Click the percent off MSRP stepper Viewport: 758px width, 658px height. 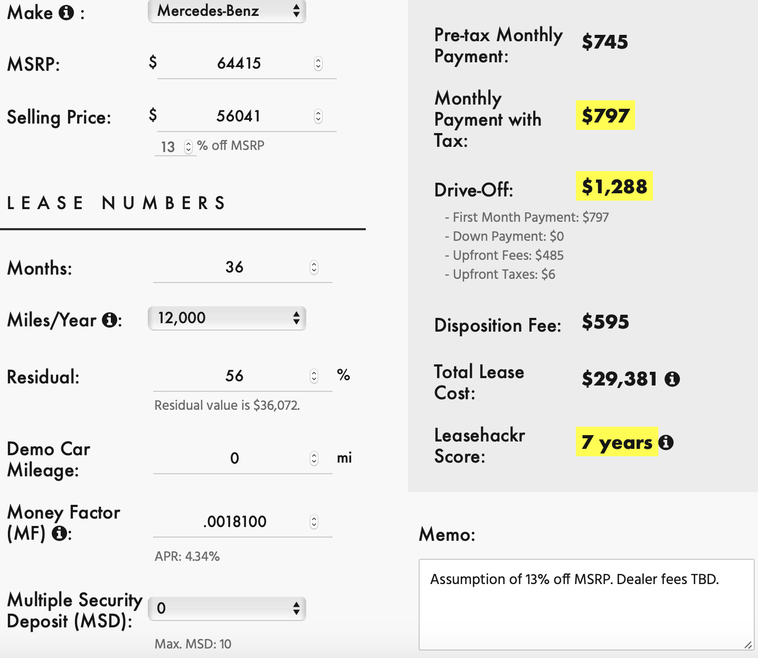tap(188, 147)
